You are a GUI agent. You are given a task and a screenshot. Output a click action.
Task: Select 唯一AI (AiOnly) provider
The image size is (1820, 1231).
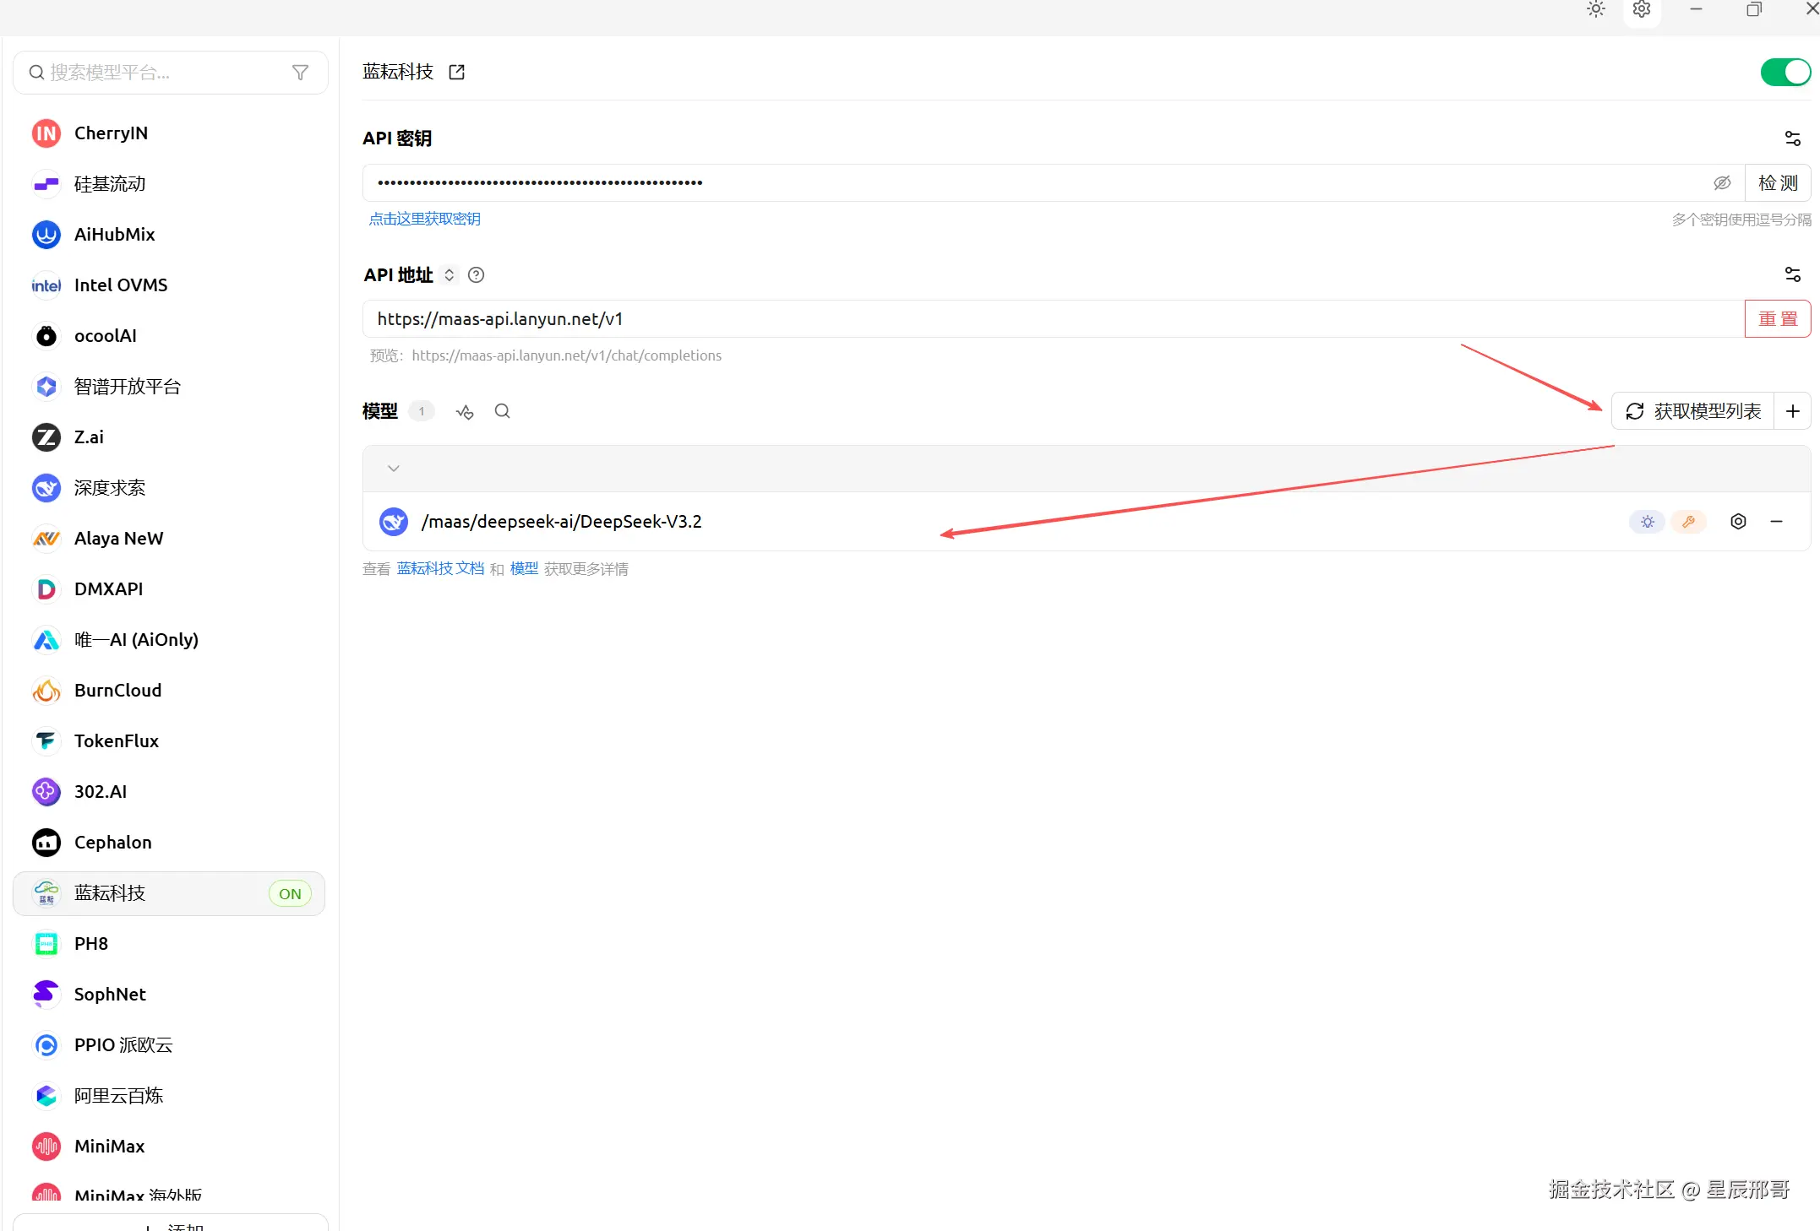(169, 640)
